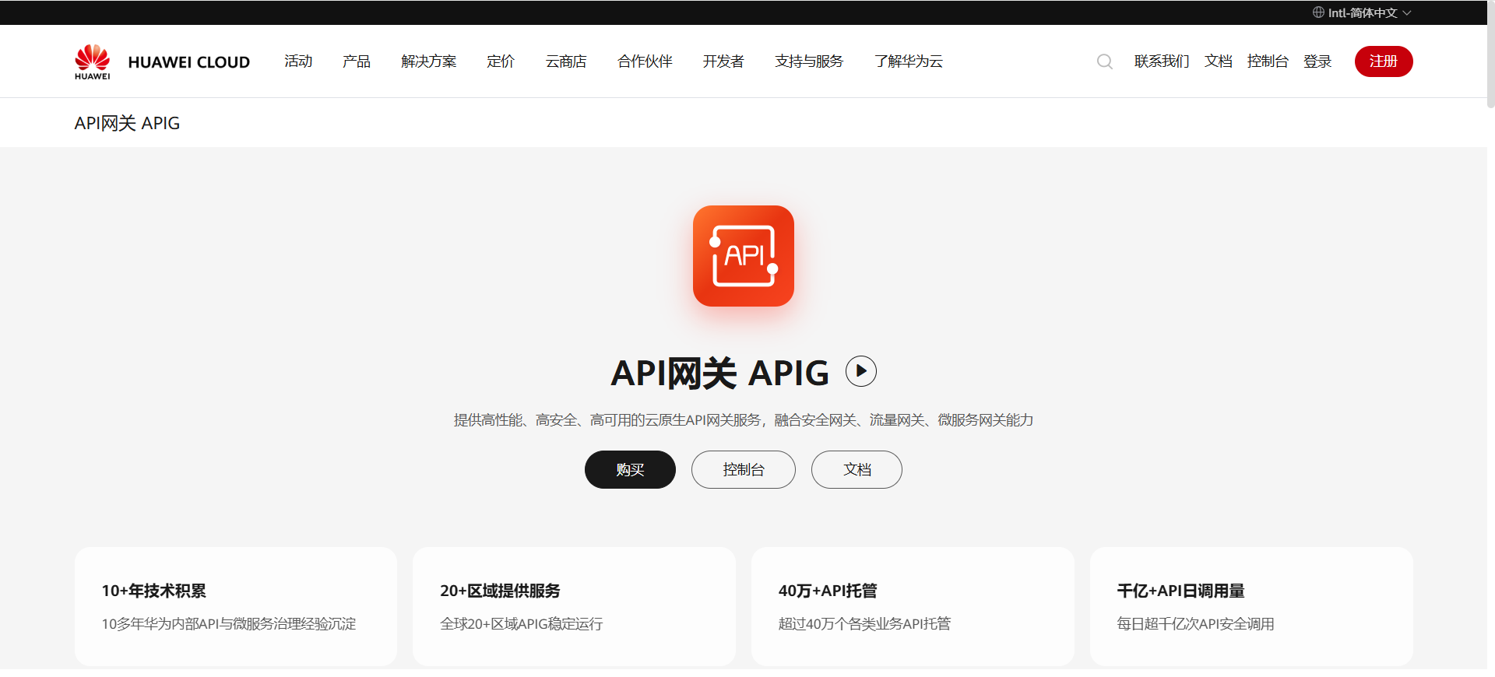Click the page vertical scrollbar thumb
Screen dimensions: 1495x677
(x=1491, y=54)
